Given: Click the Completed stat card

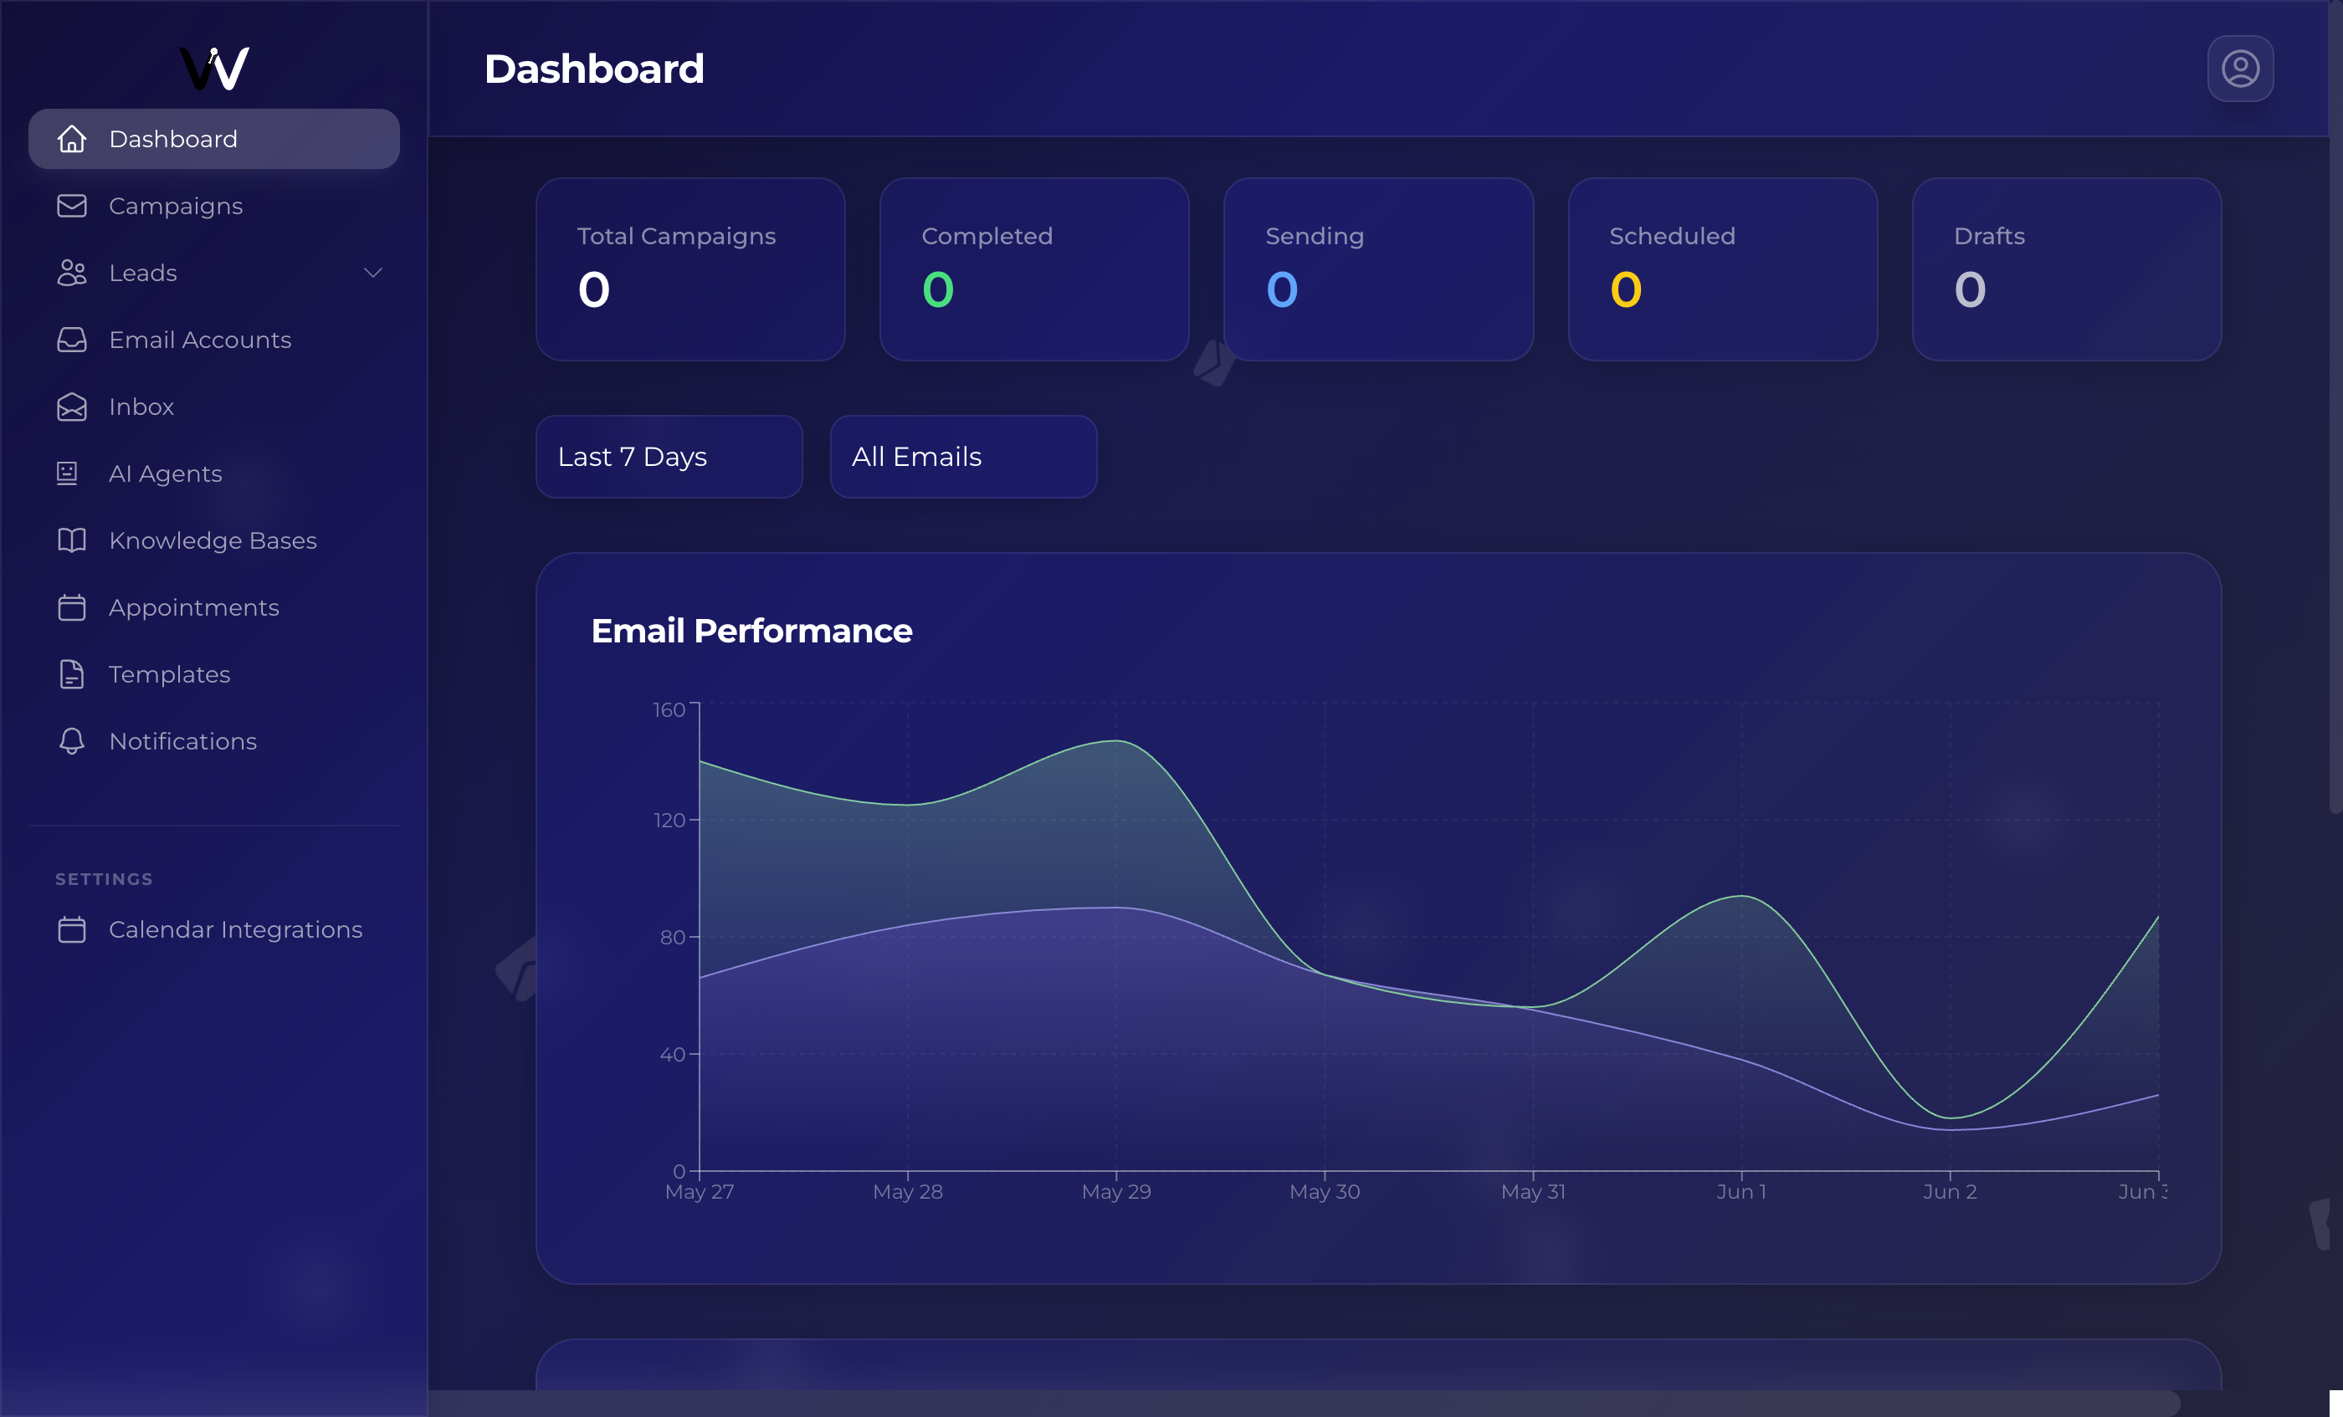Looking at the screenshot, I should [x=1034, y=269].
